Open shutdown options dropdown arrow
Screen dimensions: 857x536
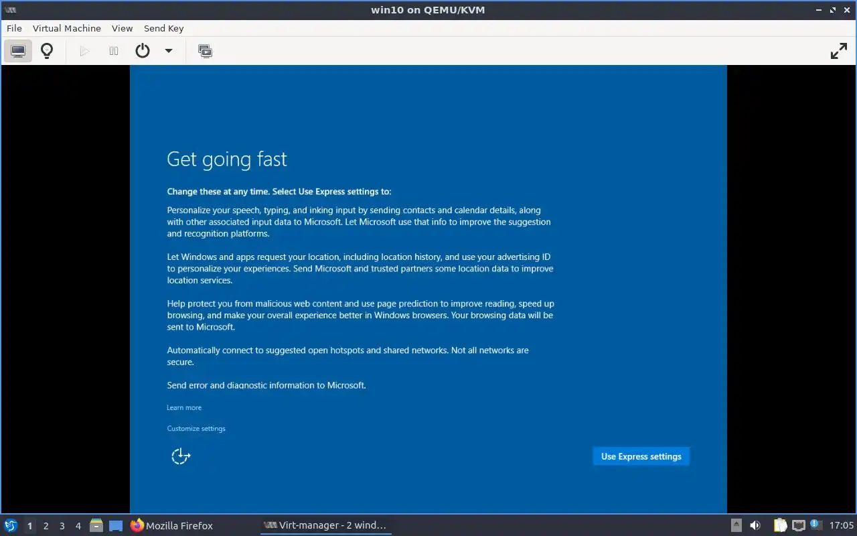(169, 51)
